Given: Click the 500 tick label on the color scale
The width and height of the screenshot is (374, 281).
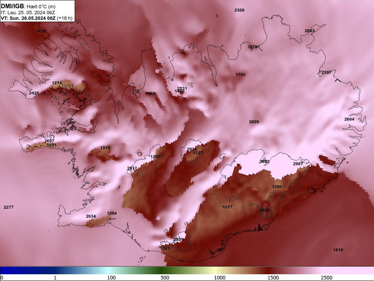Looking at the screenshot, I should point(165,278).
